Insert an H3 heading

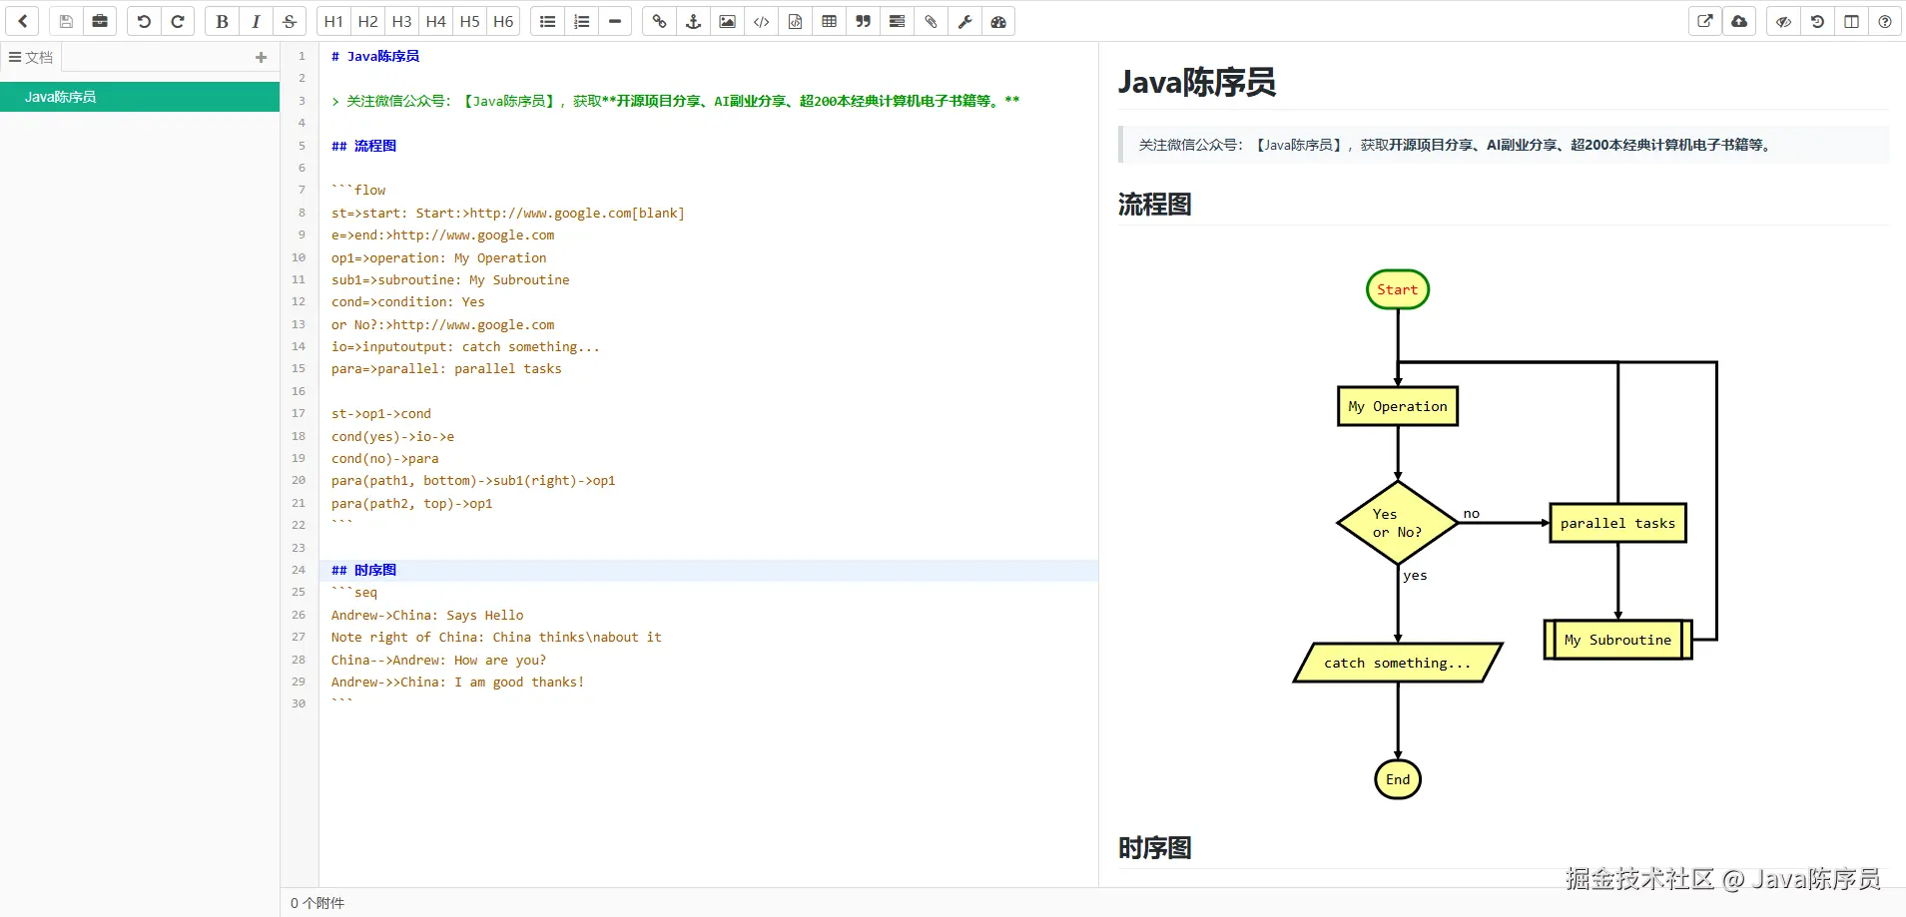click(401, 21)
